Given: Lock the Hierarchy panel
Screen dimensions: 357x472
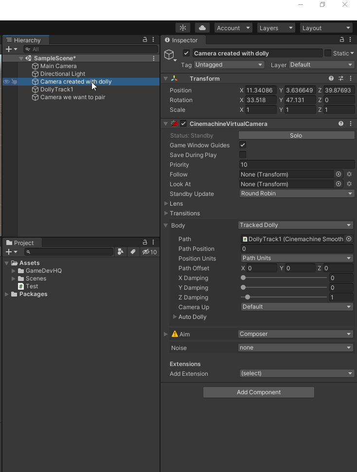Looking at the screenshot, I should point(145,40).
